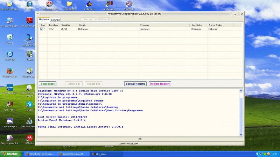
Task: Click the Restore Registry button
Action: click(160, 84)
